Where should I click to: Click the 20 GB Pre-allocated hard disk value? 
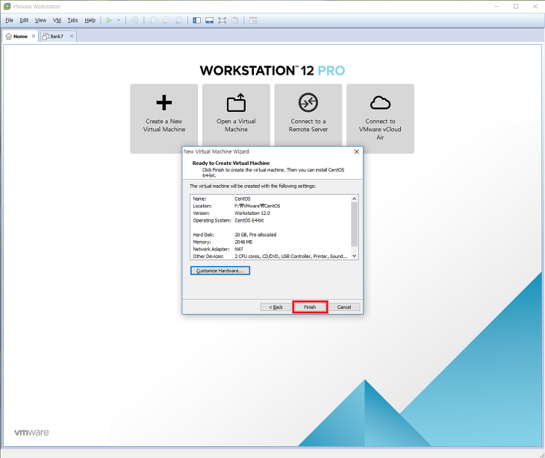pos(255,235)
